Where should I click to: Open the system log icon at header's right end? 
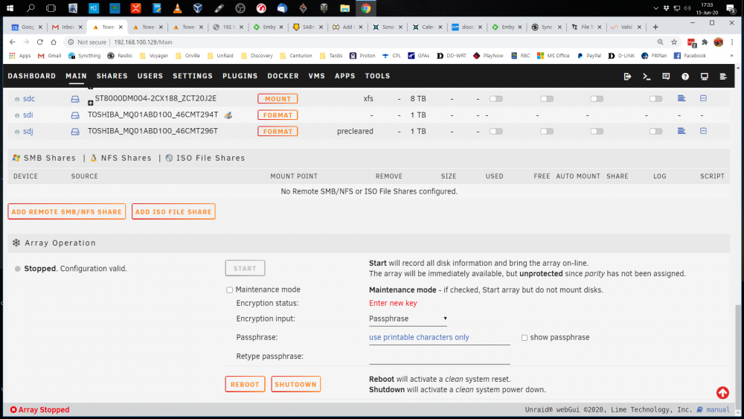[x=723, y=77]
